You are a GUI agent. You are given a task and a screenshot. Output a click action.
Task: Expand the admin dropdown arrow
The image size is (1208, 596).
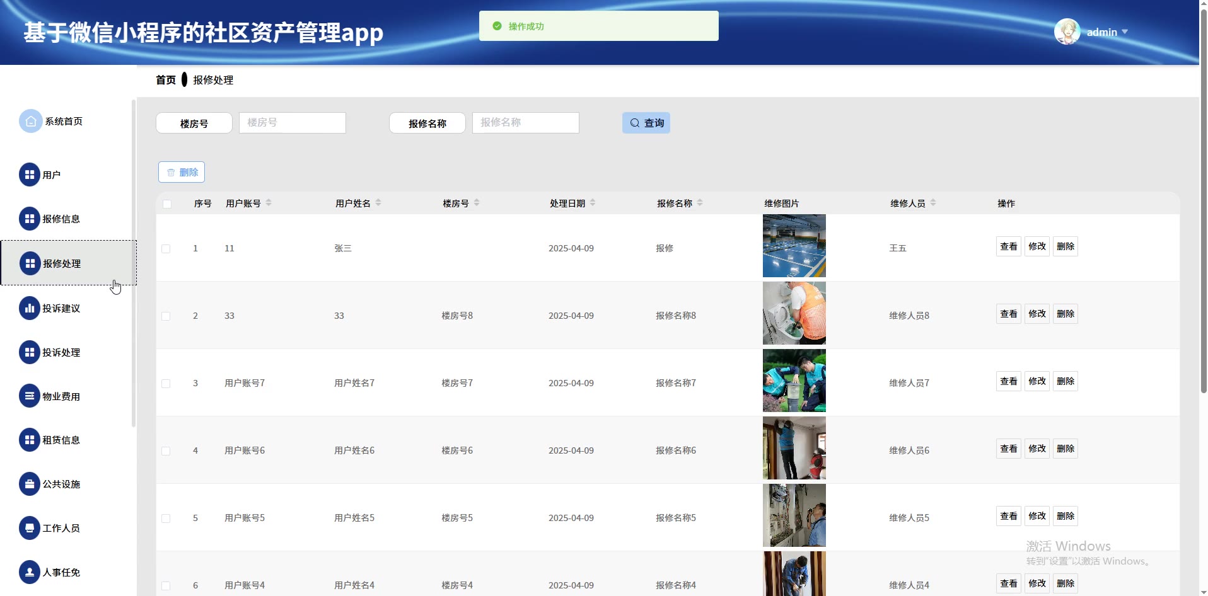tap(1125, 32)
